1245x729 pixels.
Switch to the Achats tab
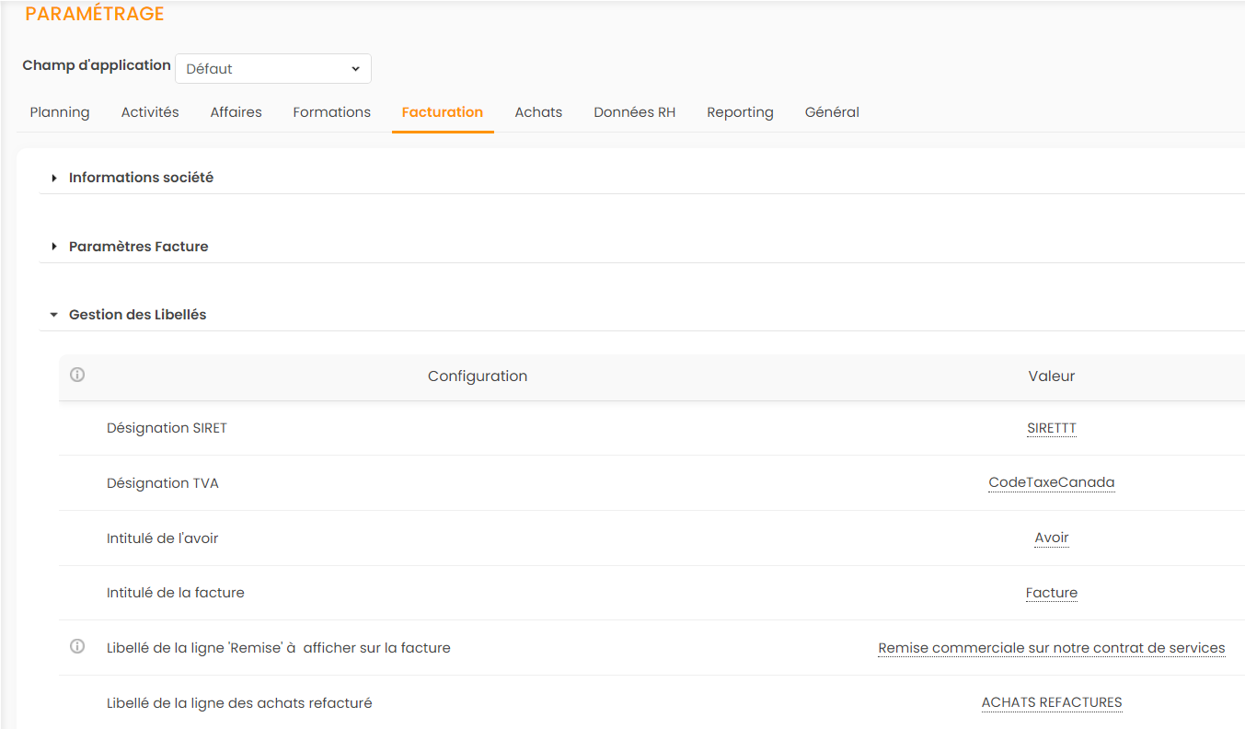click(x=538, y=112)
